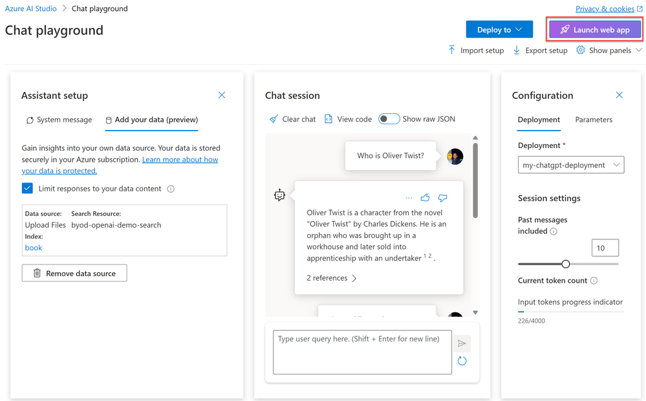
Task: Click the Clear chat broom icon
Action: tap(274, 119)
